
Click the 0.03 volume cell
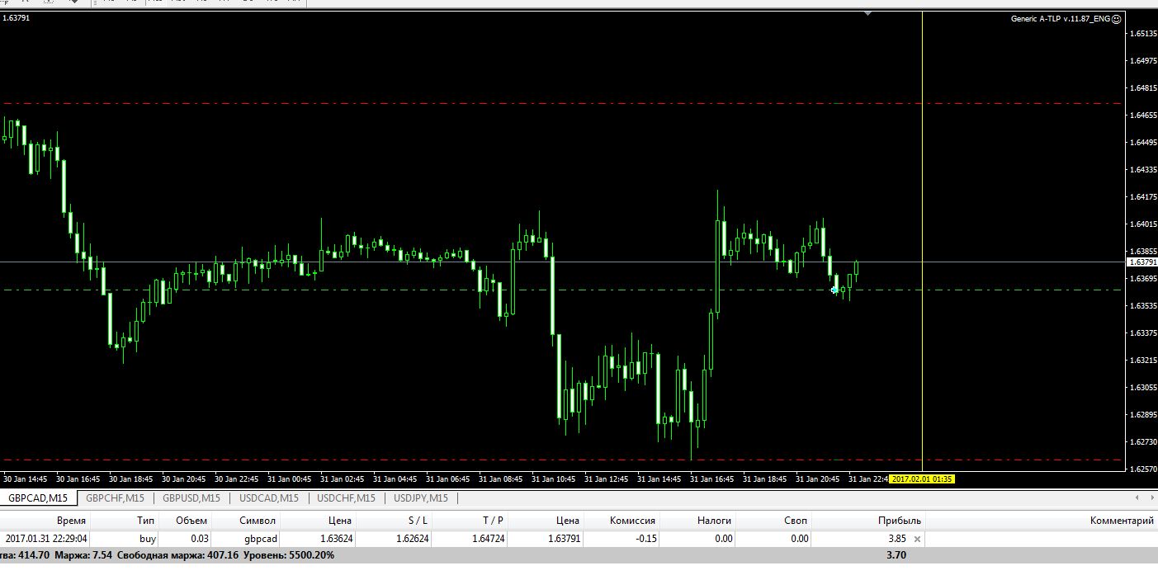coord(199,539)
